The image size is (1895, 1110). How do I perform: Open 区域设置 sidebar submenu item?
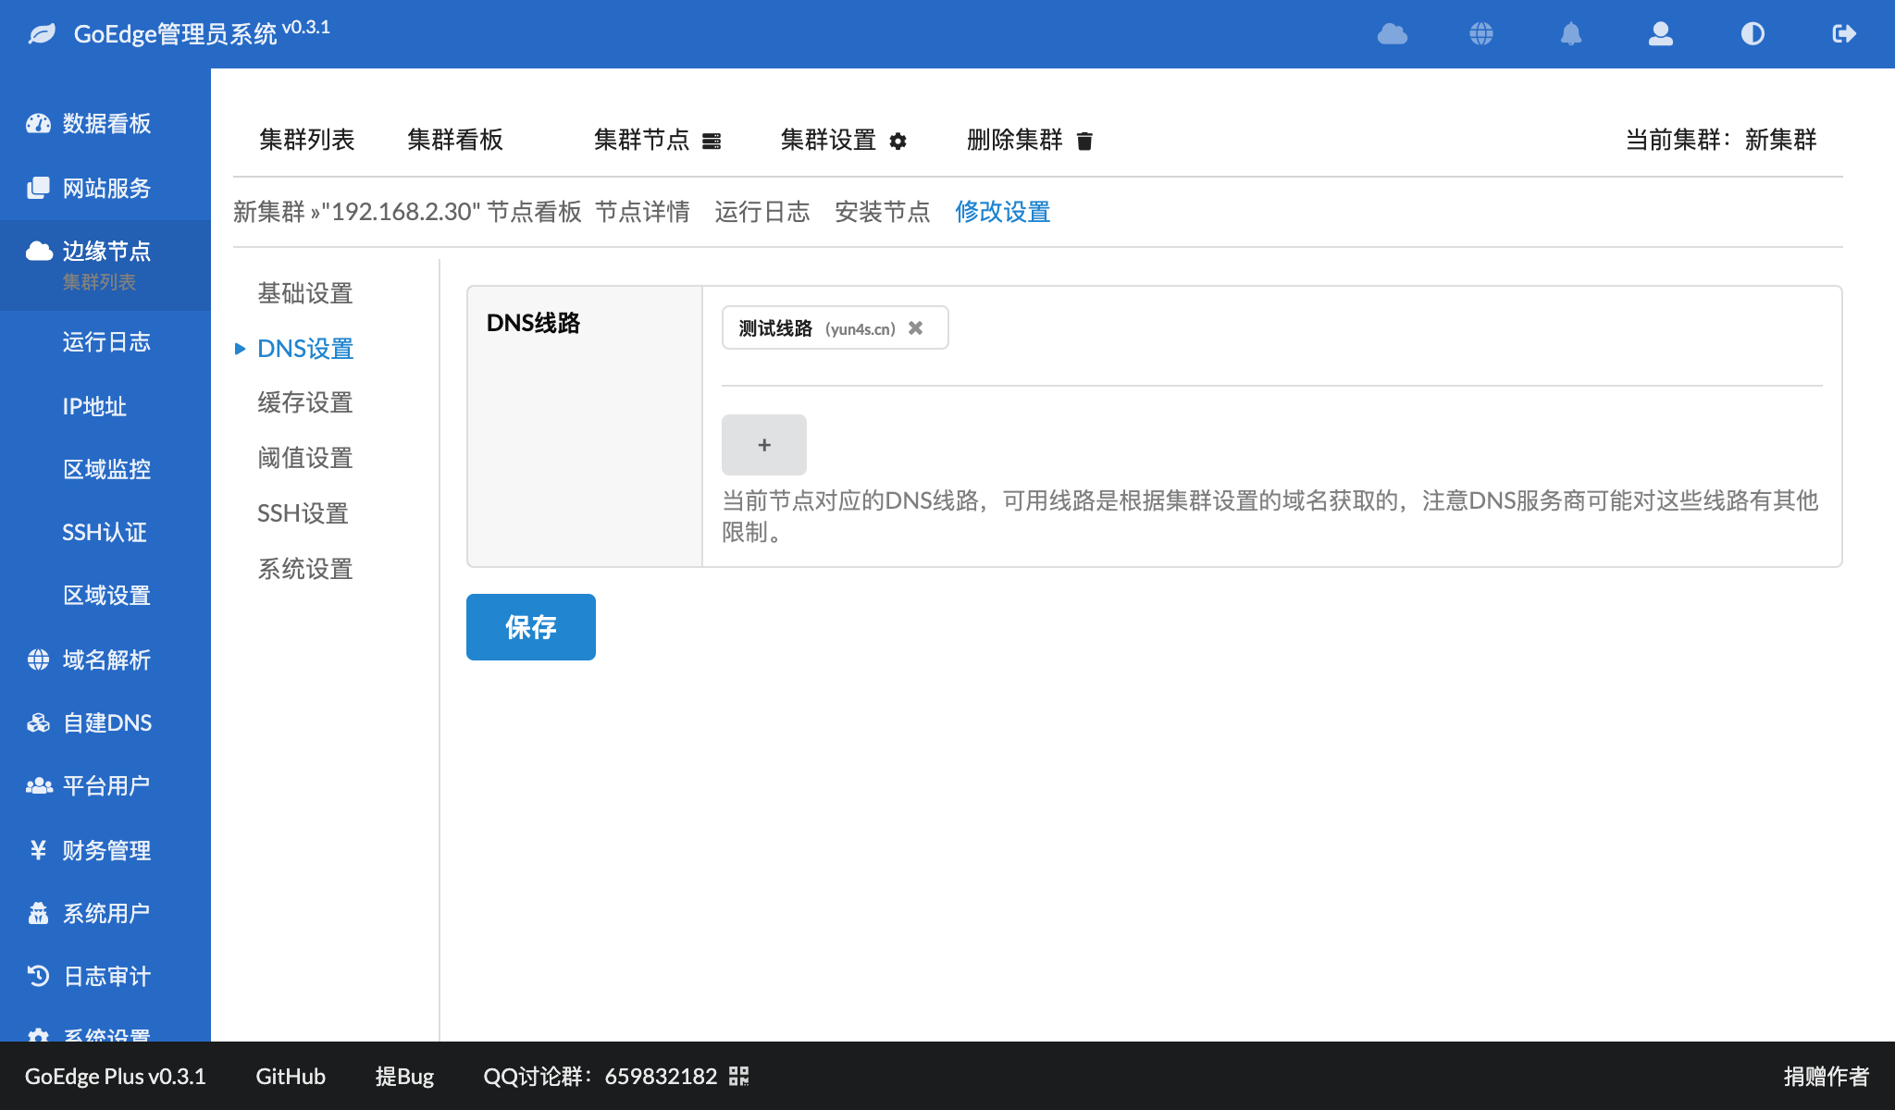pos(105,595)
